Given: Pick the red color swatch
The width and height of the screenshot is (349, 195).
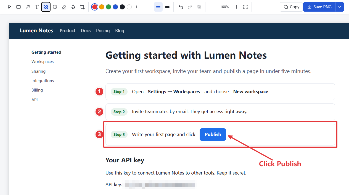Looking at the screenshot, I should click(x=95, y=7).
